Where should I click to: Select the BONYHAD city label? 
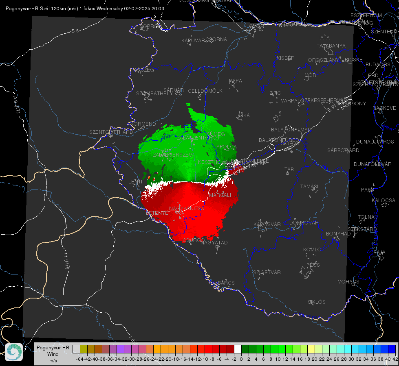click(x=338, y=234)
